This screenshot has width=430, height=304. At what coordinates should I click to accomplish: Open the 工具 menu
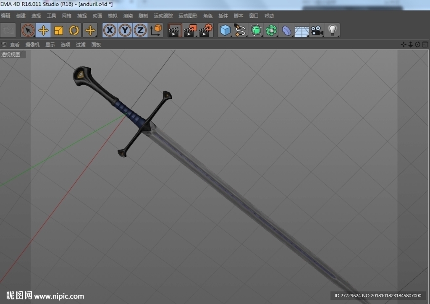(51, 16)
